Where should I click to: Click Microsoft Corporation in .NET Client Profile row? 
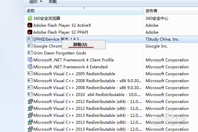[167, 60]
